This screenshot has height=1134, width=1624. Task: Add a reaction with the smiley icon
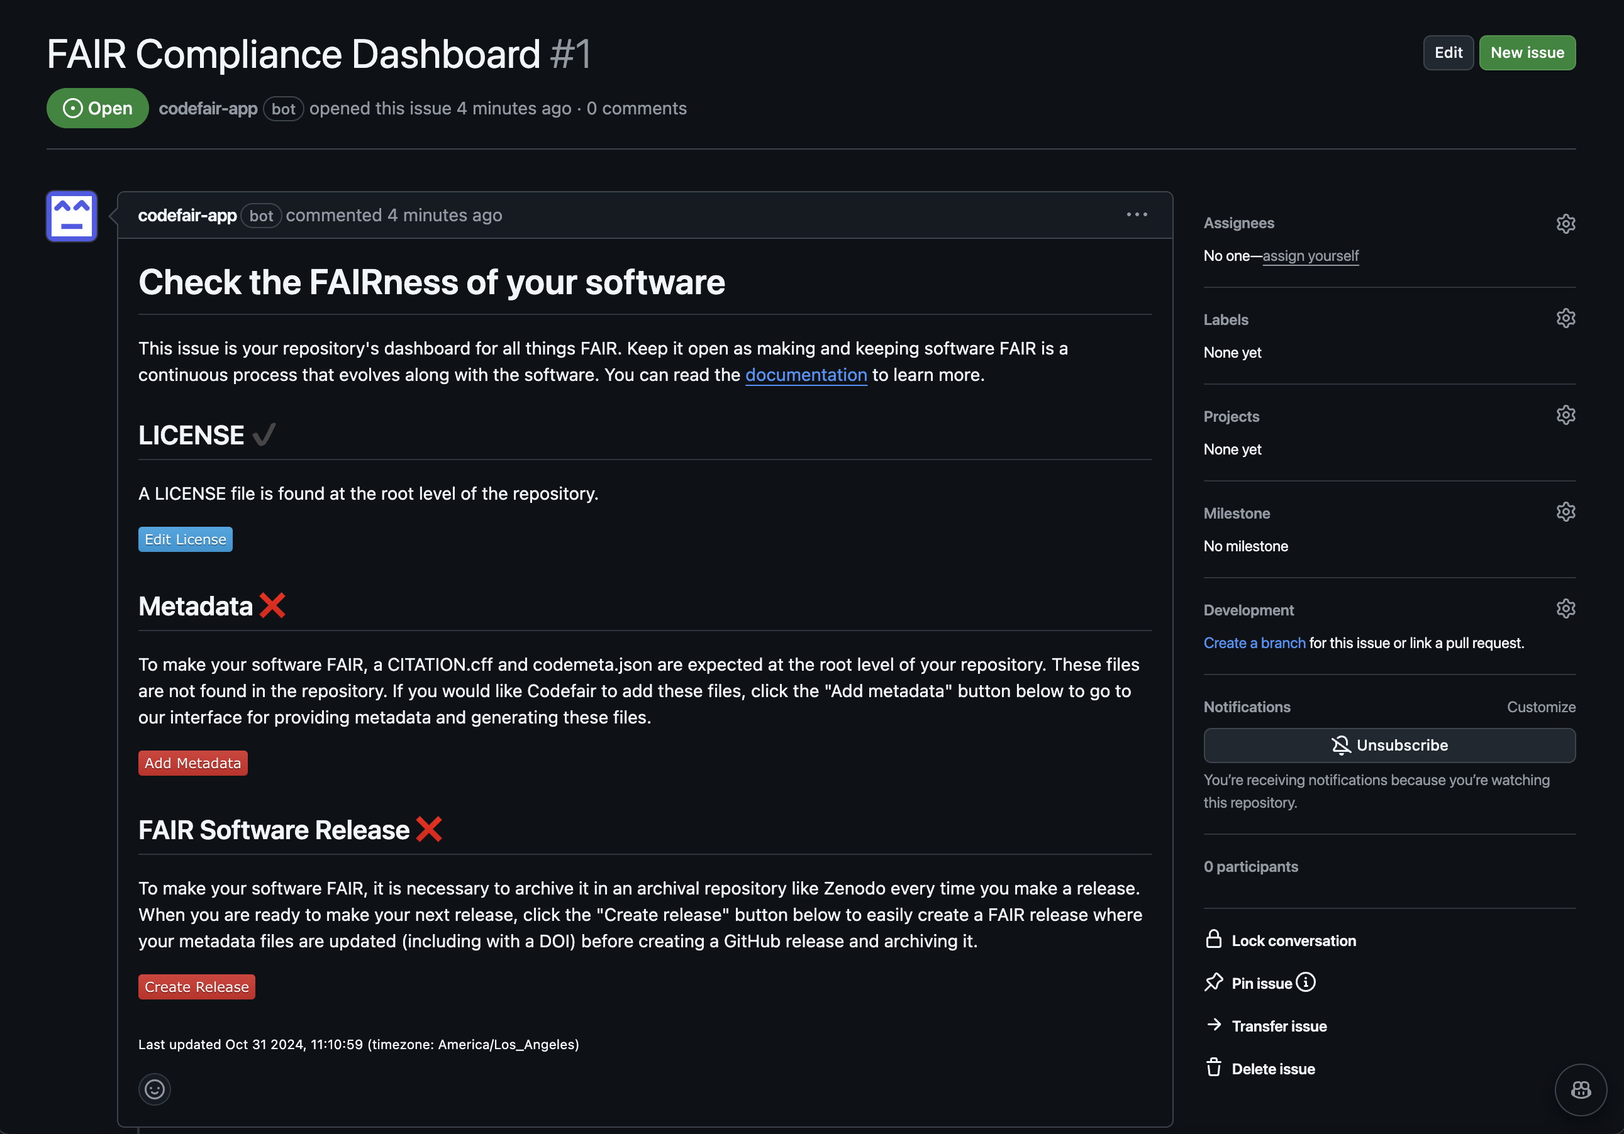pos(154,1089)
